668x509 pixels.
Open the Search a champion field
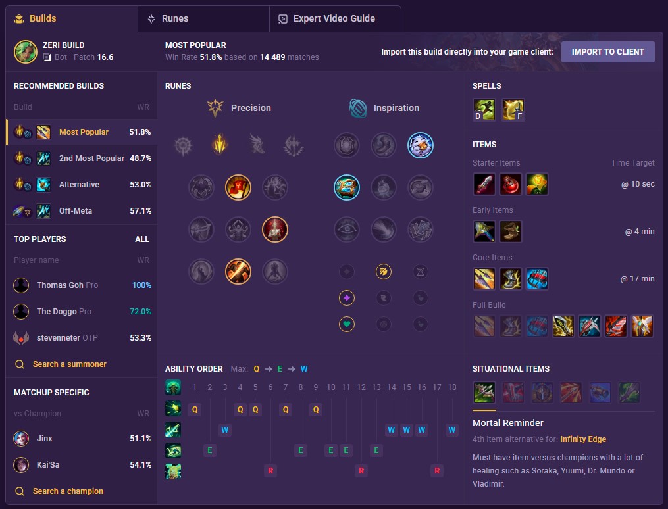tap(68, 491)
